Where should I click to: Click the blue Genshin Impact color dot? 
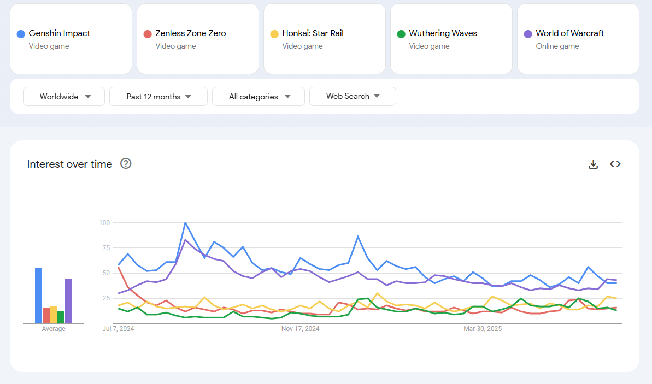(21, 34)
